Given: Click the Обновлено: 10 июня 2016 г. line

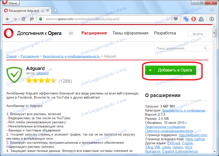Looking at the screenshot, I should [x=166, y=123].
